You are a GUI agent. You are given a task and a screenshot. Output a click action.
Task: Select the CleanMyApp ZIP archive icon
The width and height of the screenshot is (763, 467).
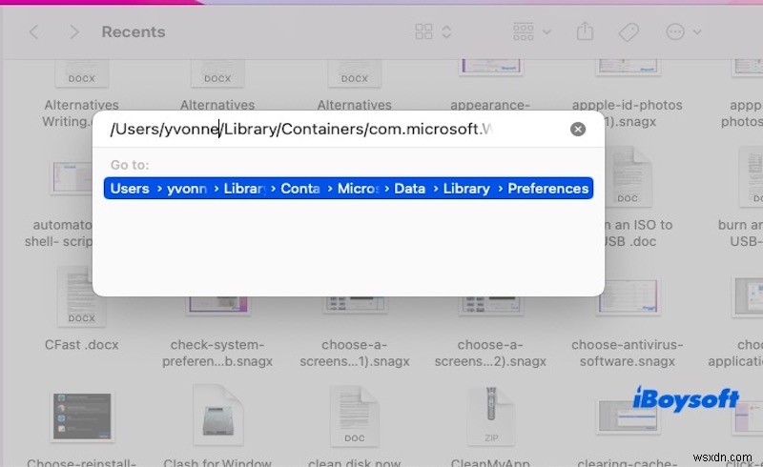tap(490, 415)
